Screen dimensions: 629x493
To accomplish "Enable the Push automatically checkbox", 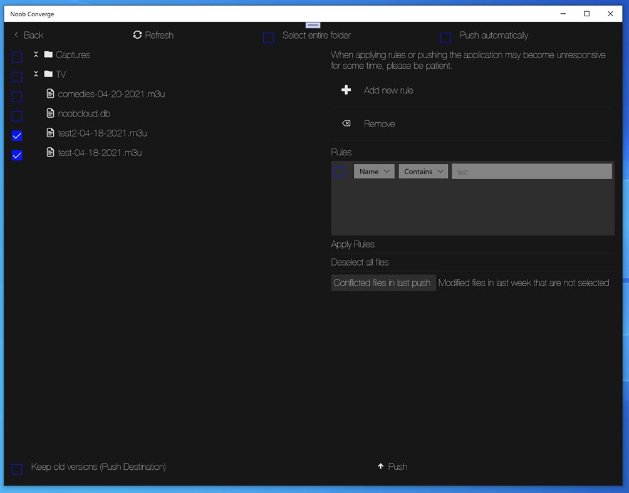I will point(445,38).
